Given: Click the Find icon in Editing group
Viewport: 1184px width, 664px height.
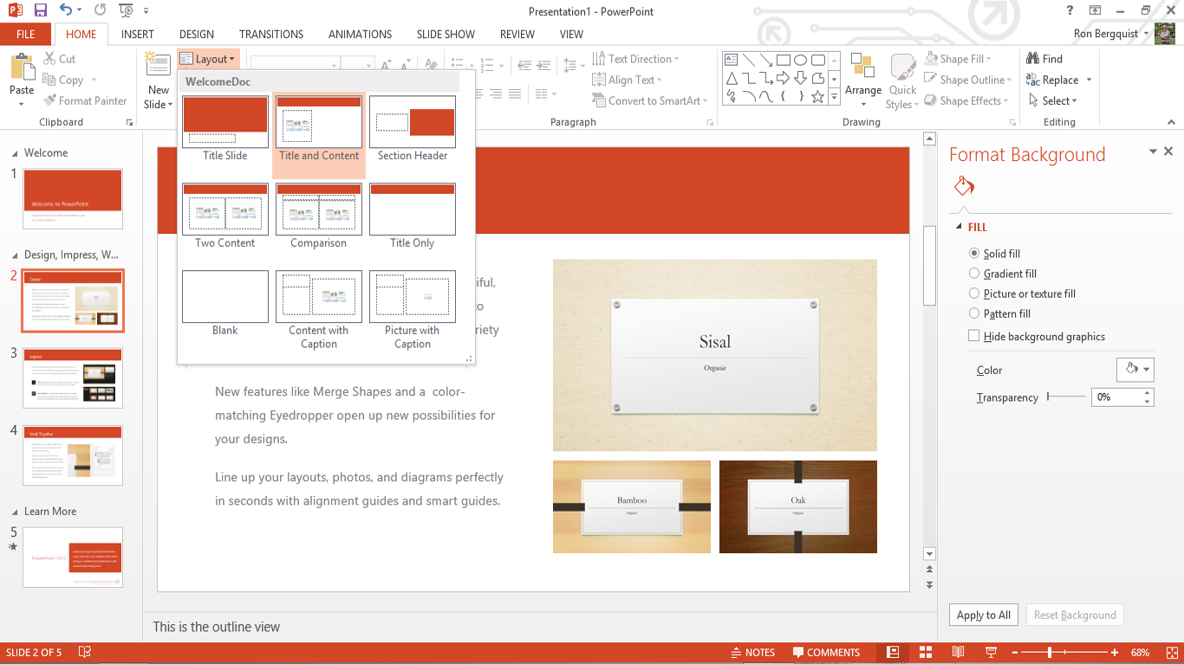Looking at the screenshot, I should [1033, 59].
